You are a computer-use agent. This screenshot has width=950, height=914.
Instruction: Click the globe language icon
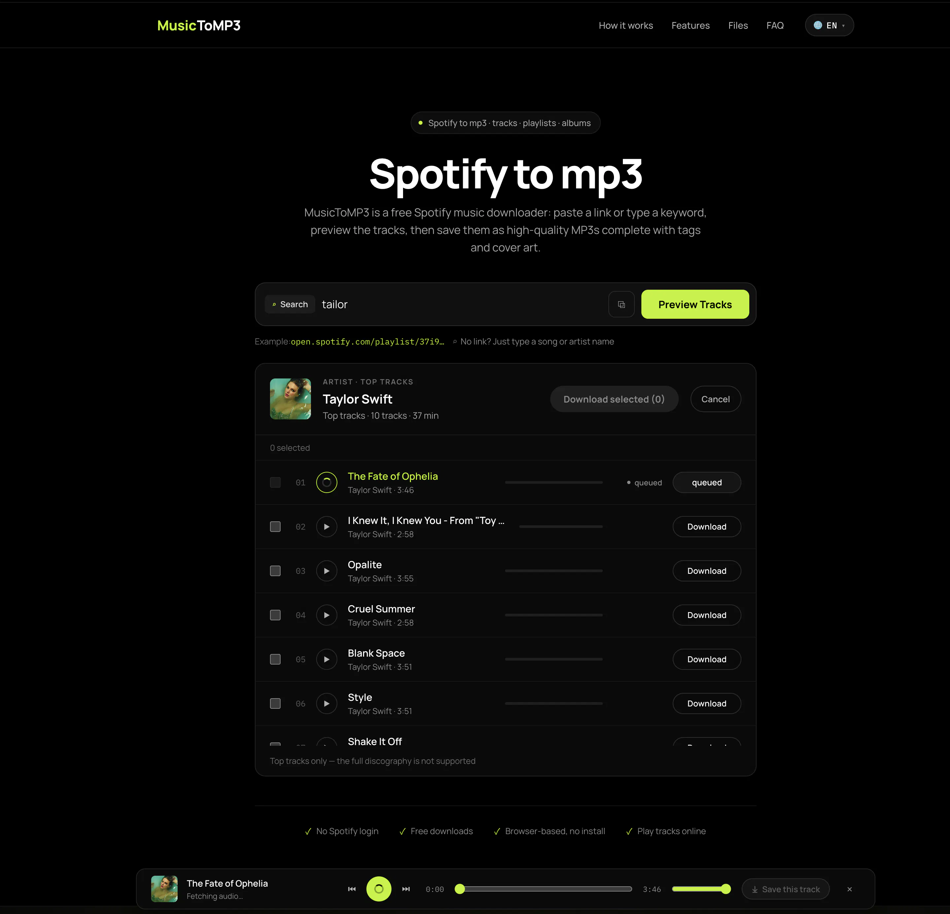pyautogui.click(x=818, y=25)
